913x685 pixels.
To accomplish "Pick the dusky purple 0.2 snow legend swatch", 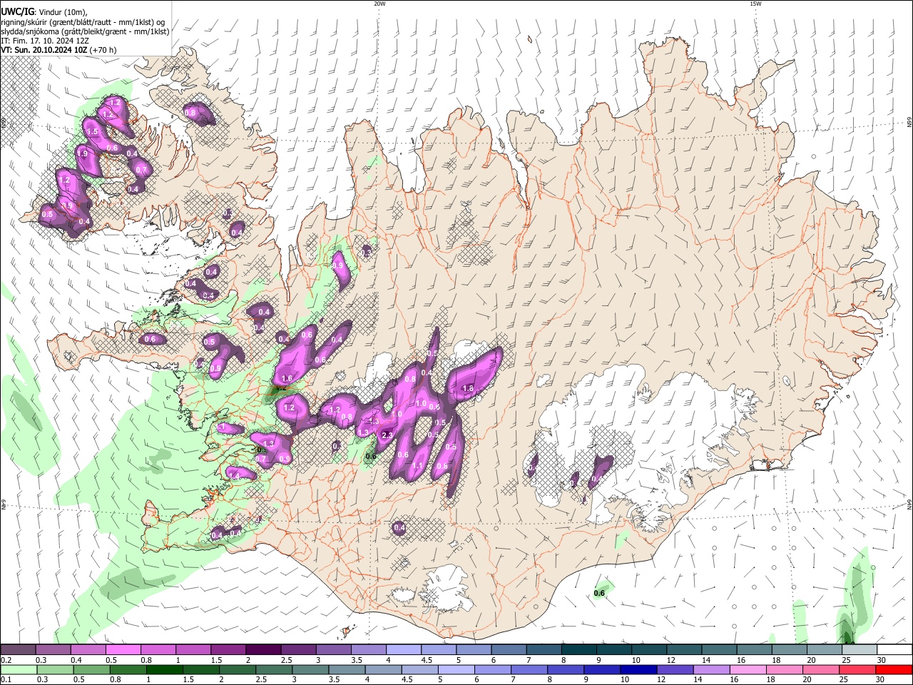I will tap(18, 649).
